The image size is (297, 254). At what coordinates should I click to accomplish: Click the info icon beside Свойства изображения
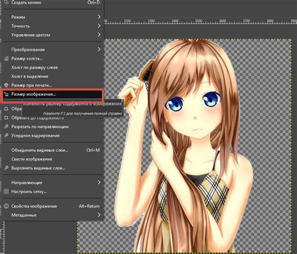click(x=6, y=206)
